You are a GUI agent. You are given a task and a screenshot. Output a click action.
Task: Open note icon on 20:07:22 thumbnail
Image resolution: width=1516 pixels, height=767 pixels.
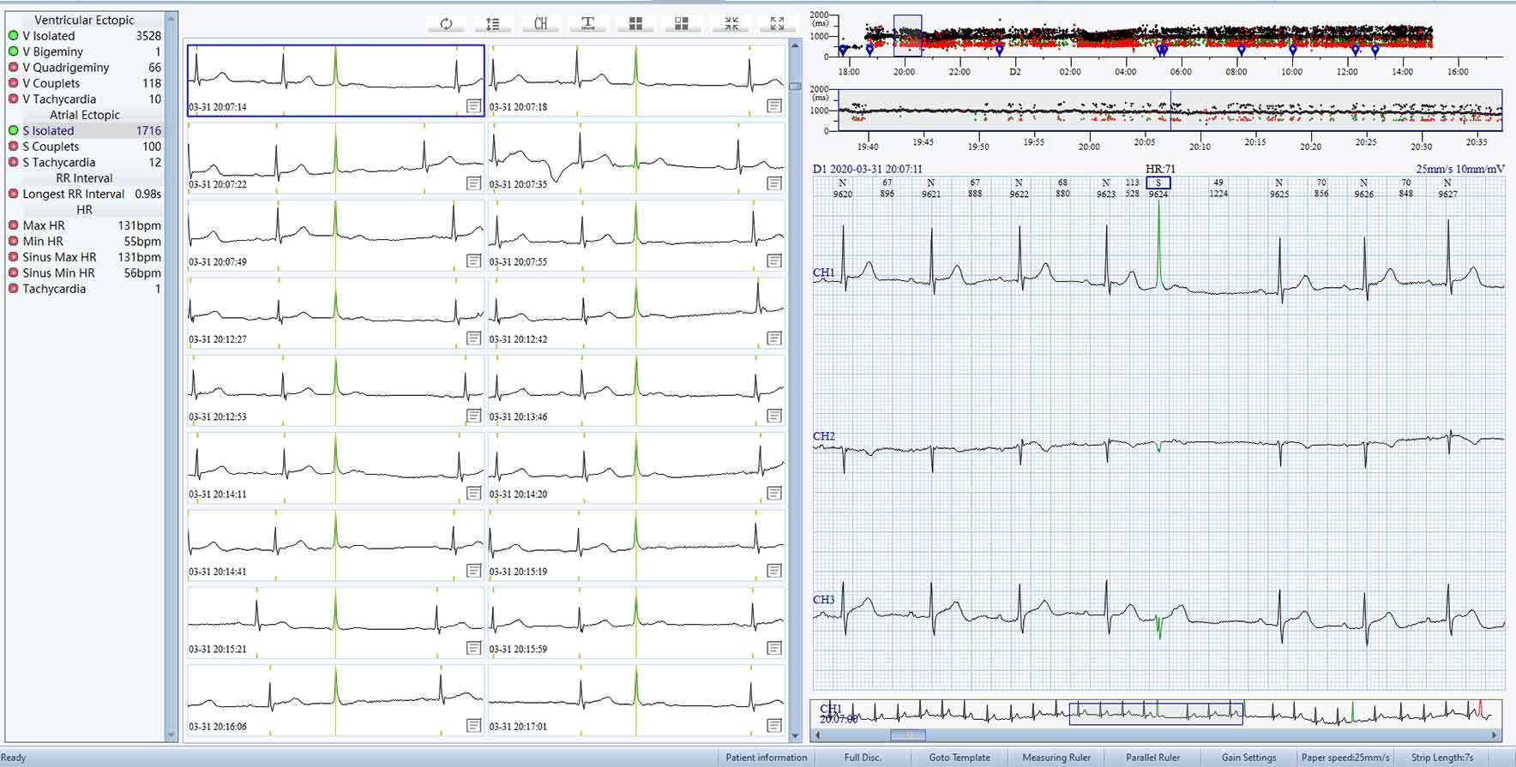point(473,183)
